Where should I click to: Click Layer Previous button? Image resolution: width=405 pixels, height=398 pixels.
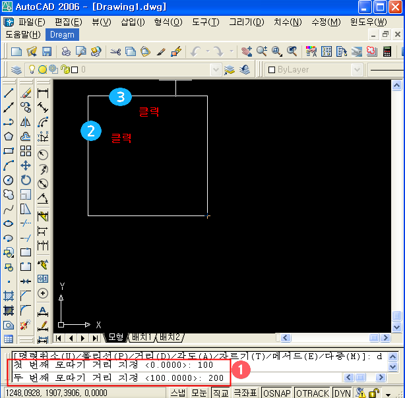[245, 69]
